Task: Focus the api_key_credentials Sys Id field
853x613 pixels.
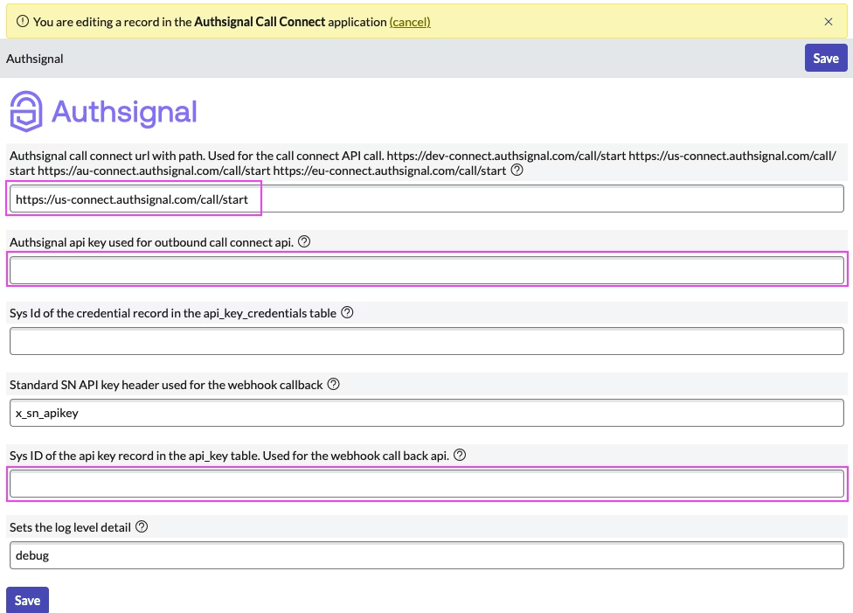Action: [426, 341]
